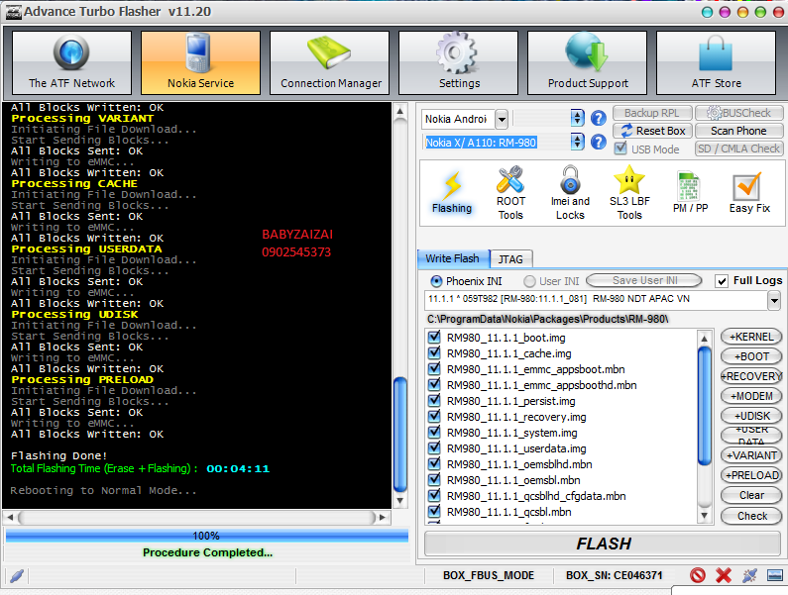Click the log console vertical scrollbar thumb

click(400, 435)
